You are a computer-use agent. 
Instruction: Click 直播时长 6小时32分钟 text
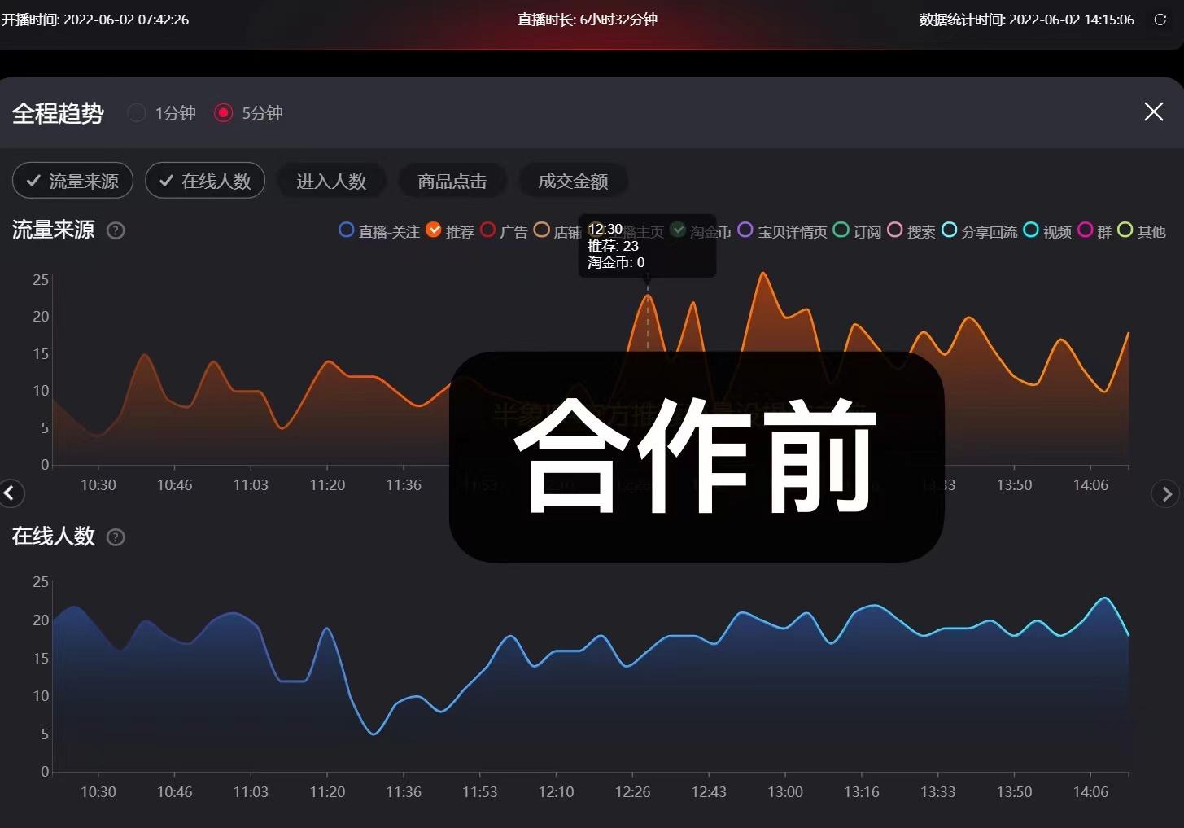click(x=588, y=20)
